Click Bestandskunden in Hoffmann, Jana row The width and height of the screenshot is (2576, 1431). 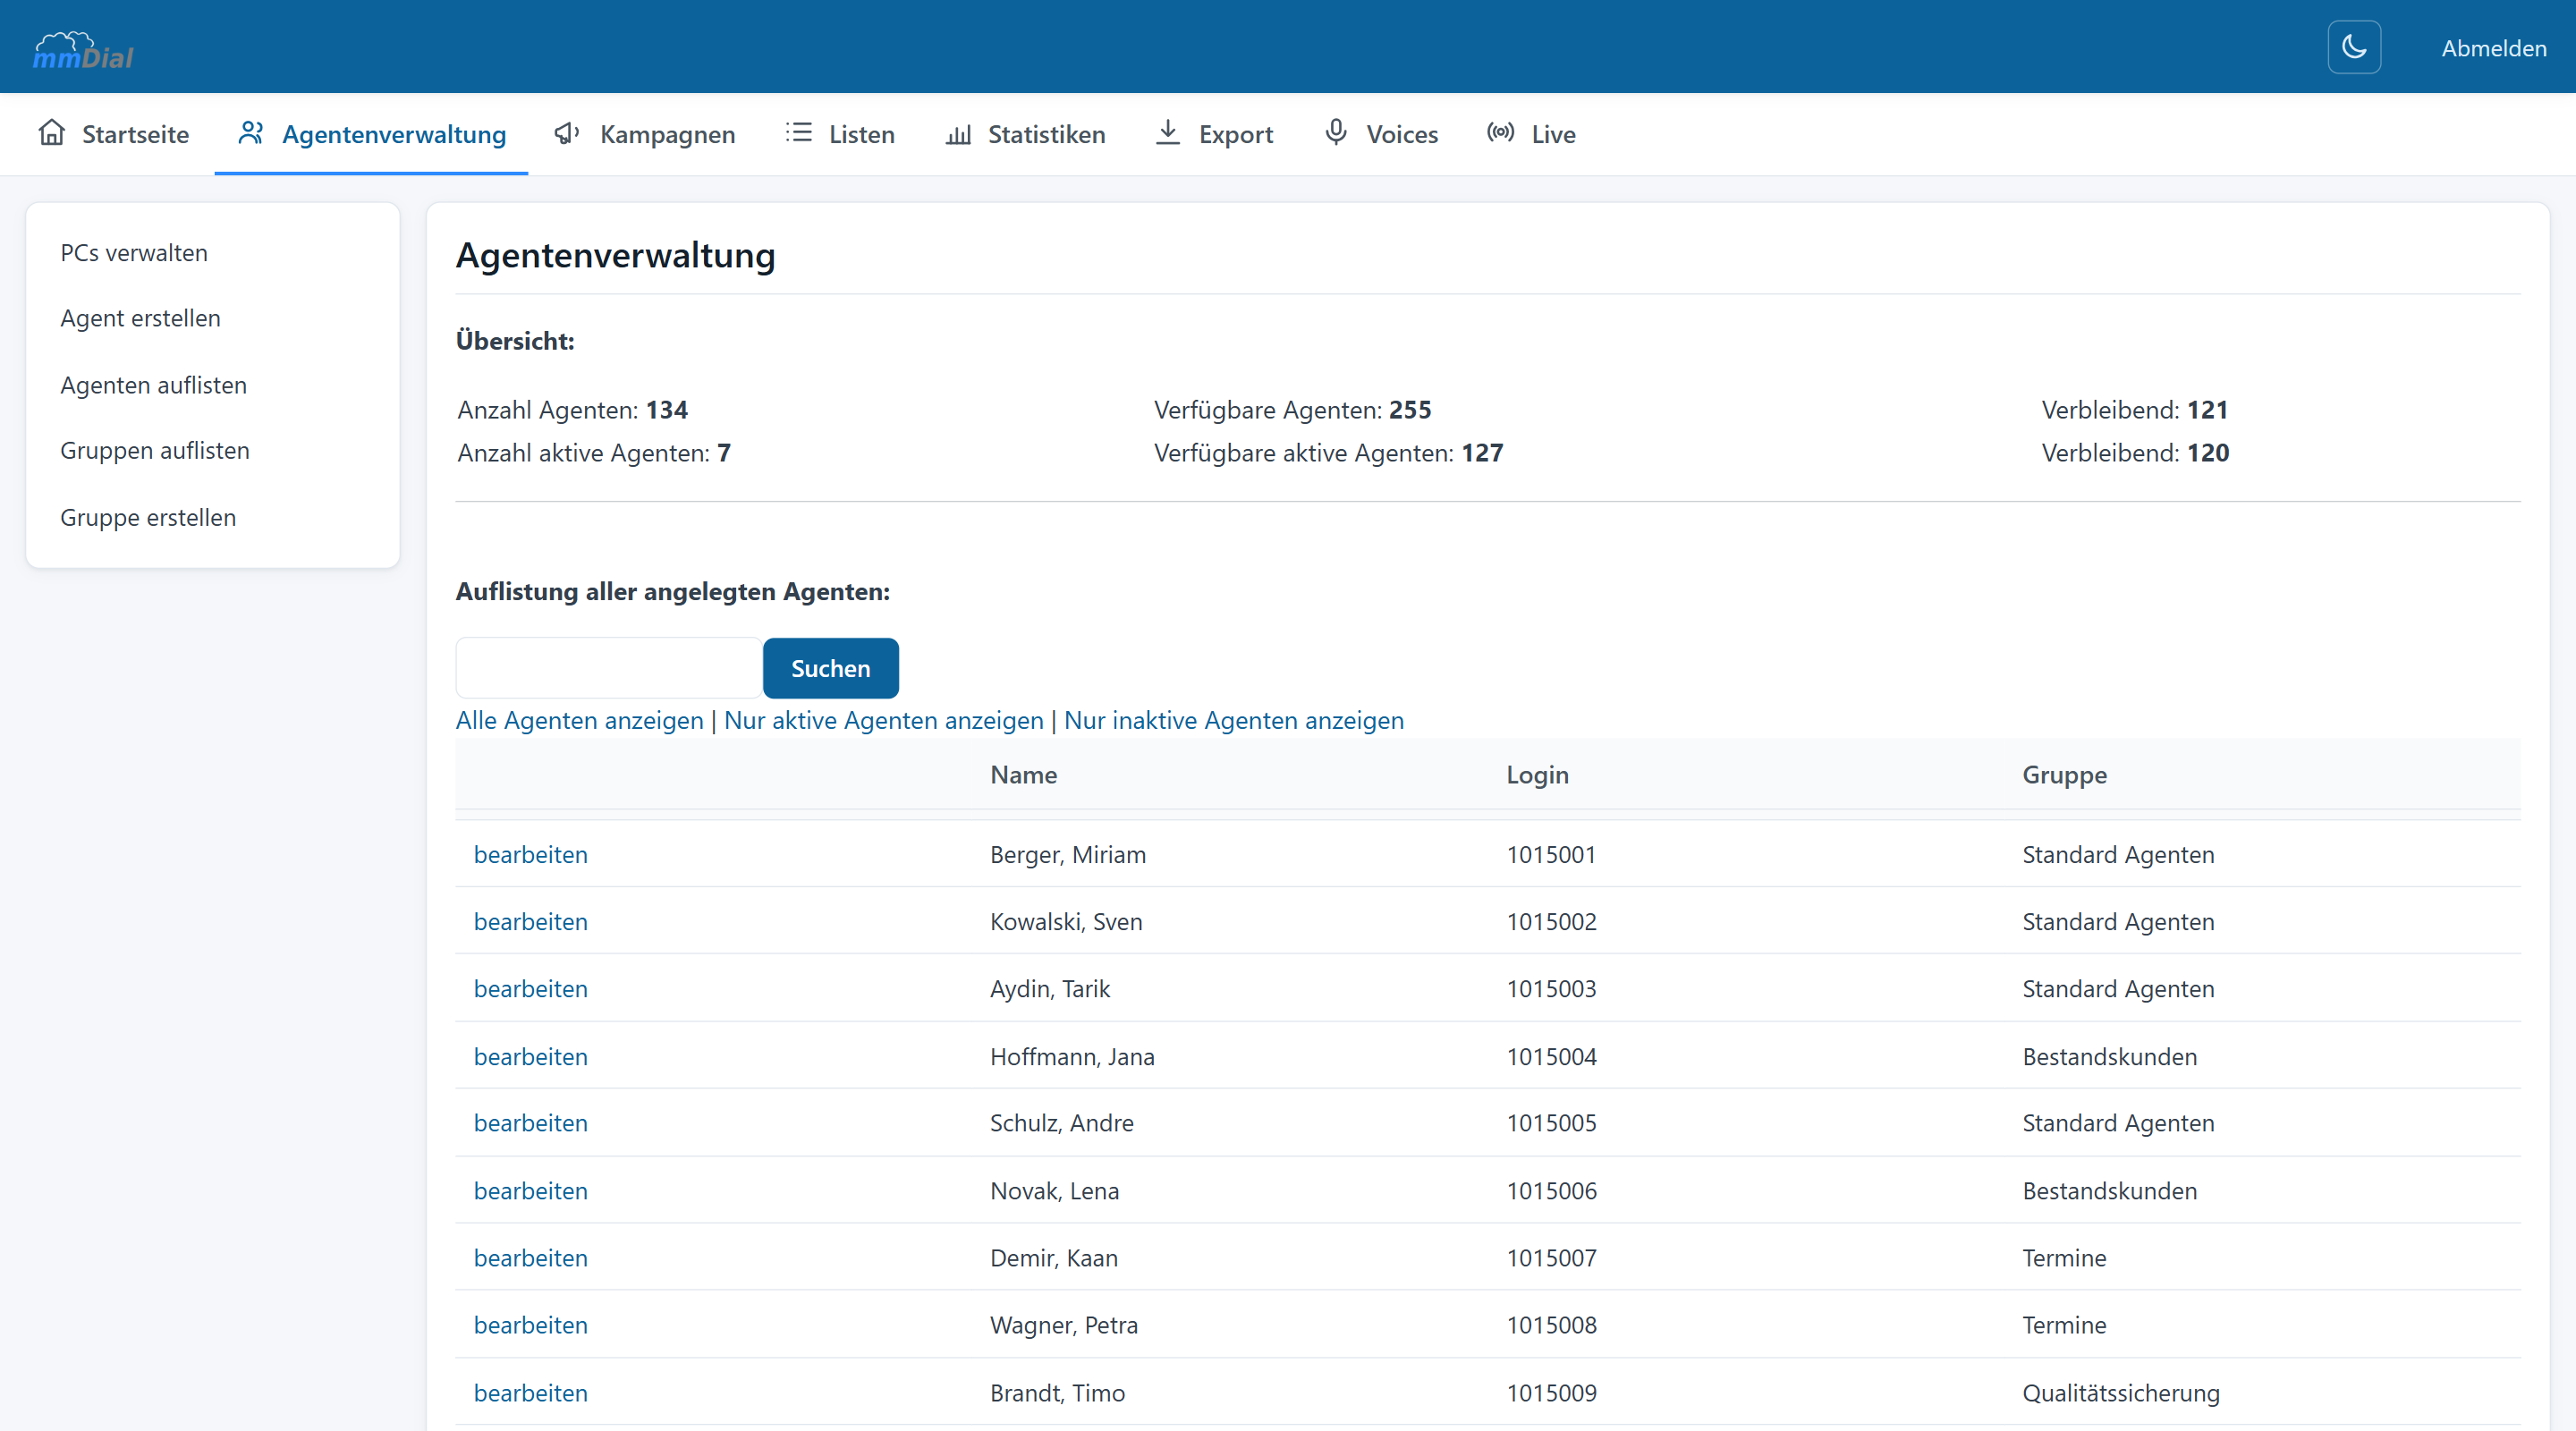pyautogui.click(x=2109, y=1056)
